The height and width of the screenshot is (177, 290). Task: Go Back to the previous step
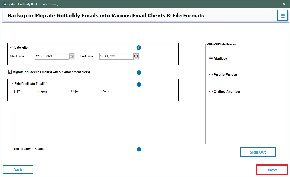pyautogui.click(x=18, y=170)
